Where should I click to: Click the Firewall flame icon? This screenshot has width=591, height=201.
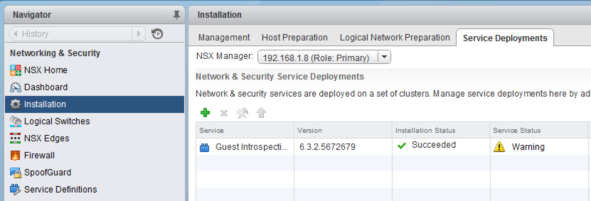(x=15, y=156)
